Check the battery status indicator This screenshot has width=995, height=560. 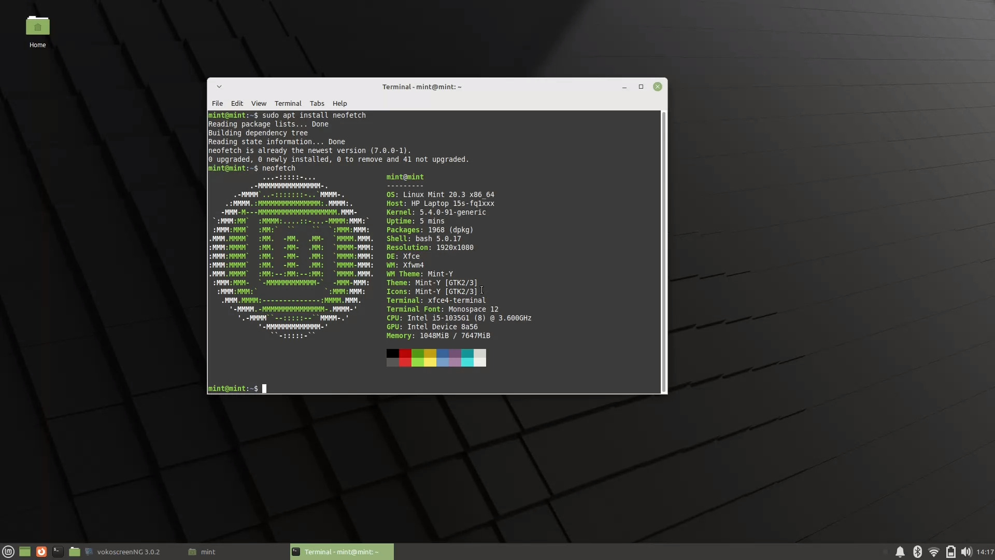pos(950,551)
